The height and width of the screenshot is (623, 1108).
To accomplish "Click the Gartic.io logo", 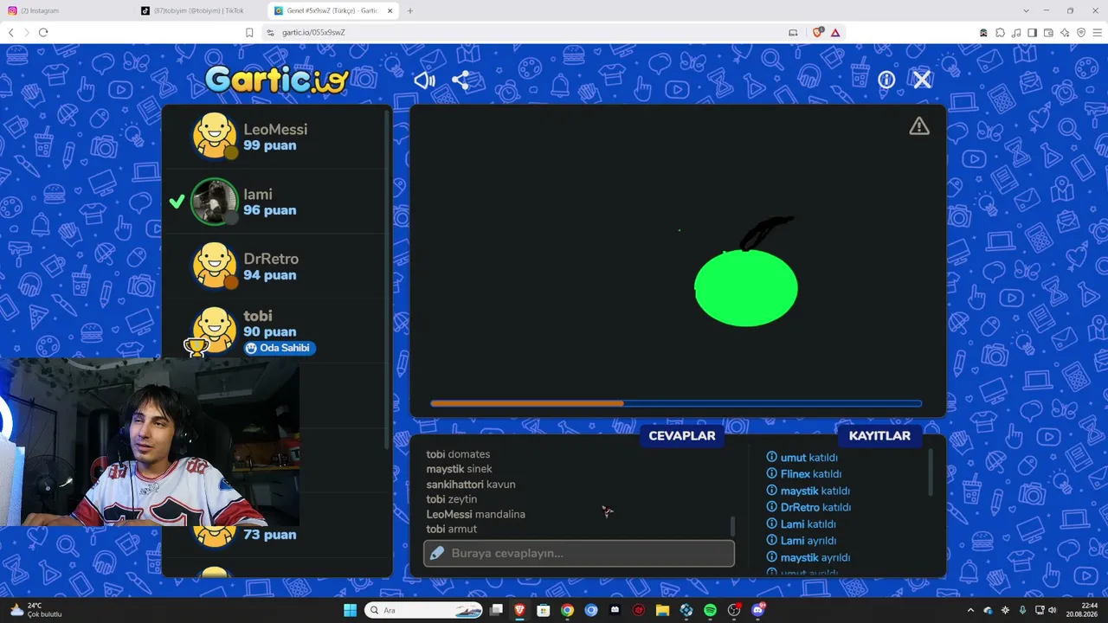I will [277, 80].
